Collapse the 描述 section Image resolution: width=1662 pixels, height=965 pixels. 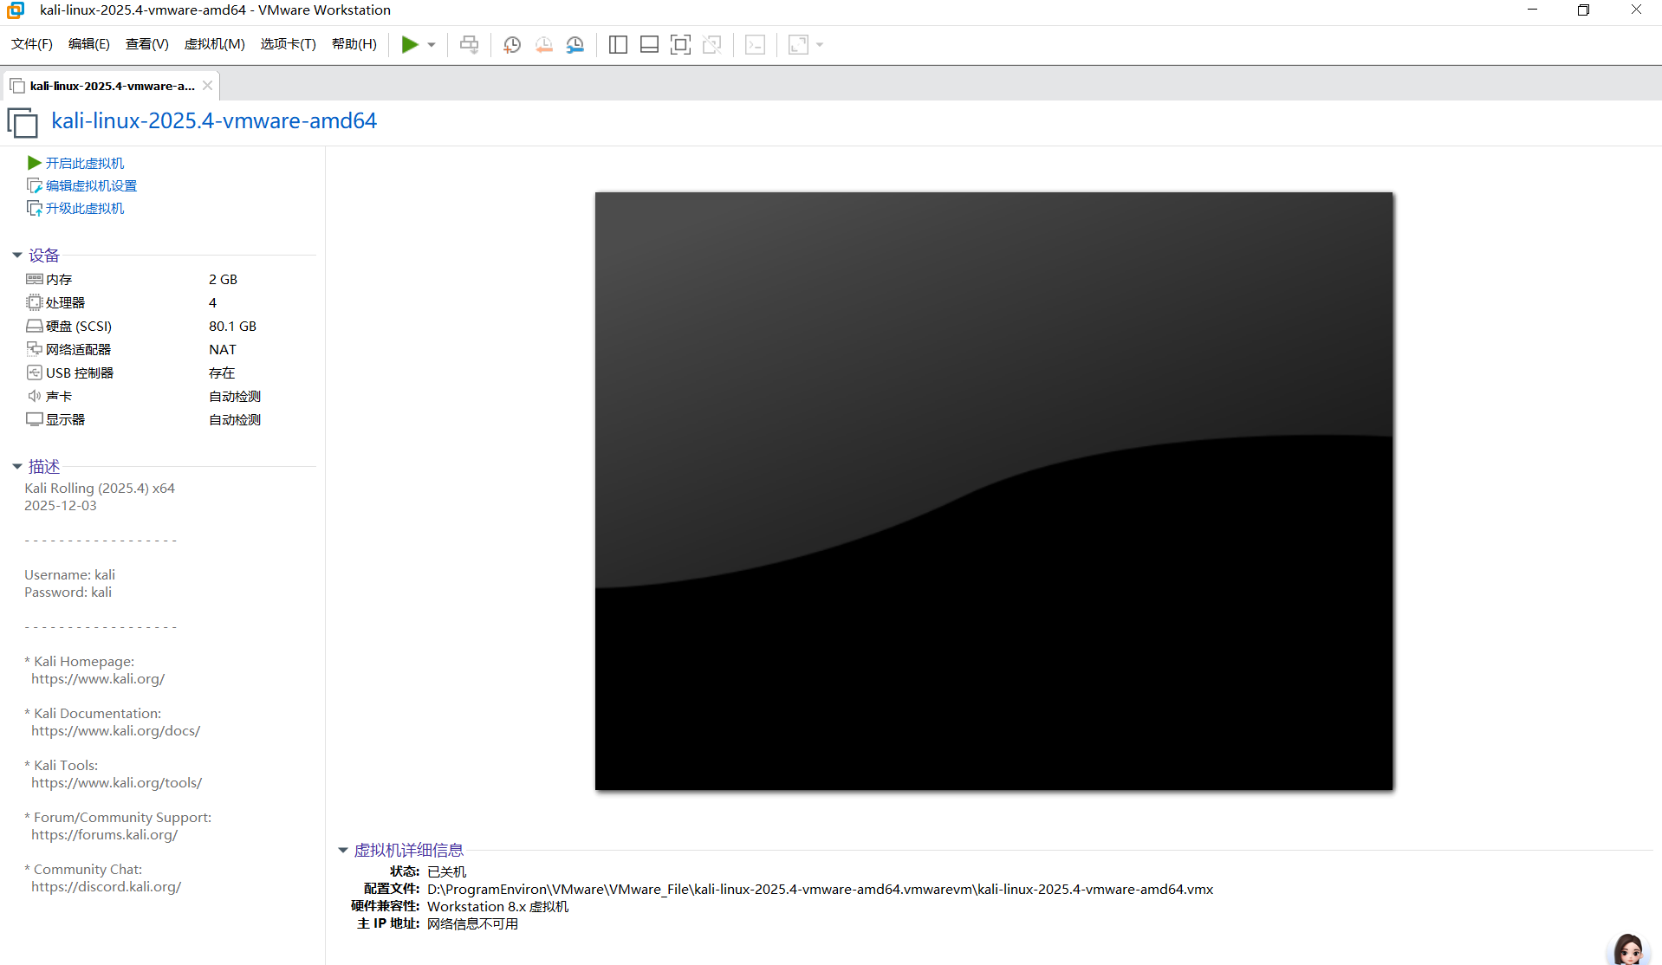[x=17, y=466]
